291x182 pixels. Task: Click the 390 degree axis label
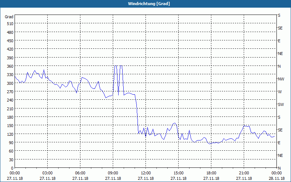pyautogui.click(x=11, y=58)
